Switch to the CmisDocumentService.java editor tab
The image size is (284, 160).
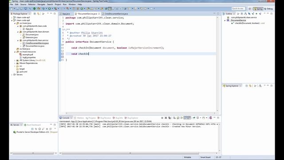(x=116, y=14)
